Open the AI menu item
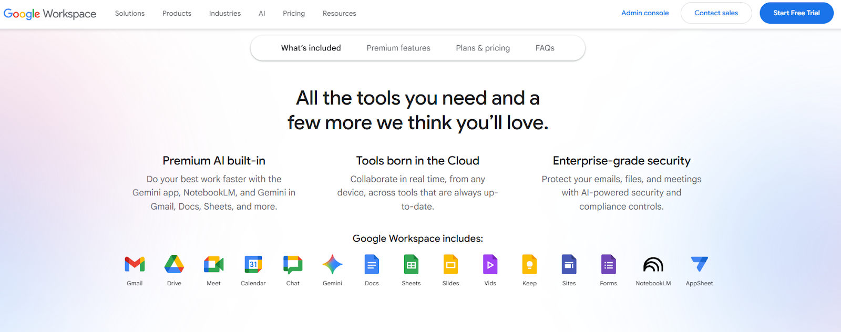Image resolution: width=841 pixels, height=332 pixels. coord(262,14)
